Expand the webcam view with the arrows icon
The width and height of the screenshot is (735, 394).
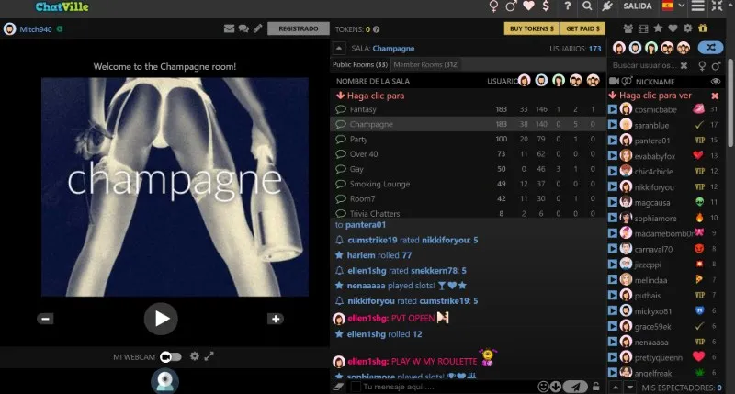pyautogui.click(x=209, y=356)
